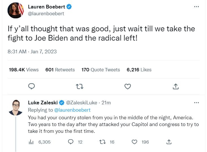
Task: Like Luke Zaleski's reply
Action: pyautogui.click(x=135, y=142)
